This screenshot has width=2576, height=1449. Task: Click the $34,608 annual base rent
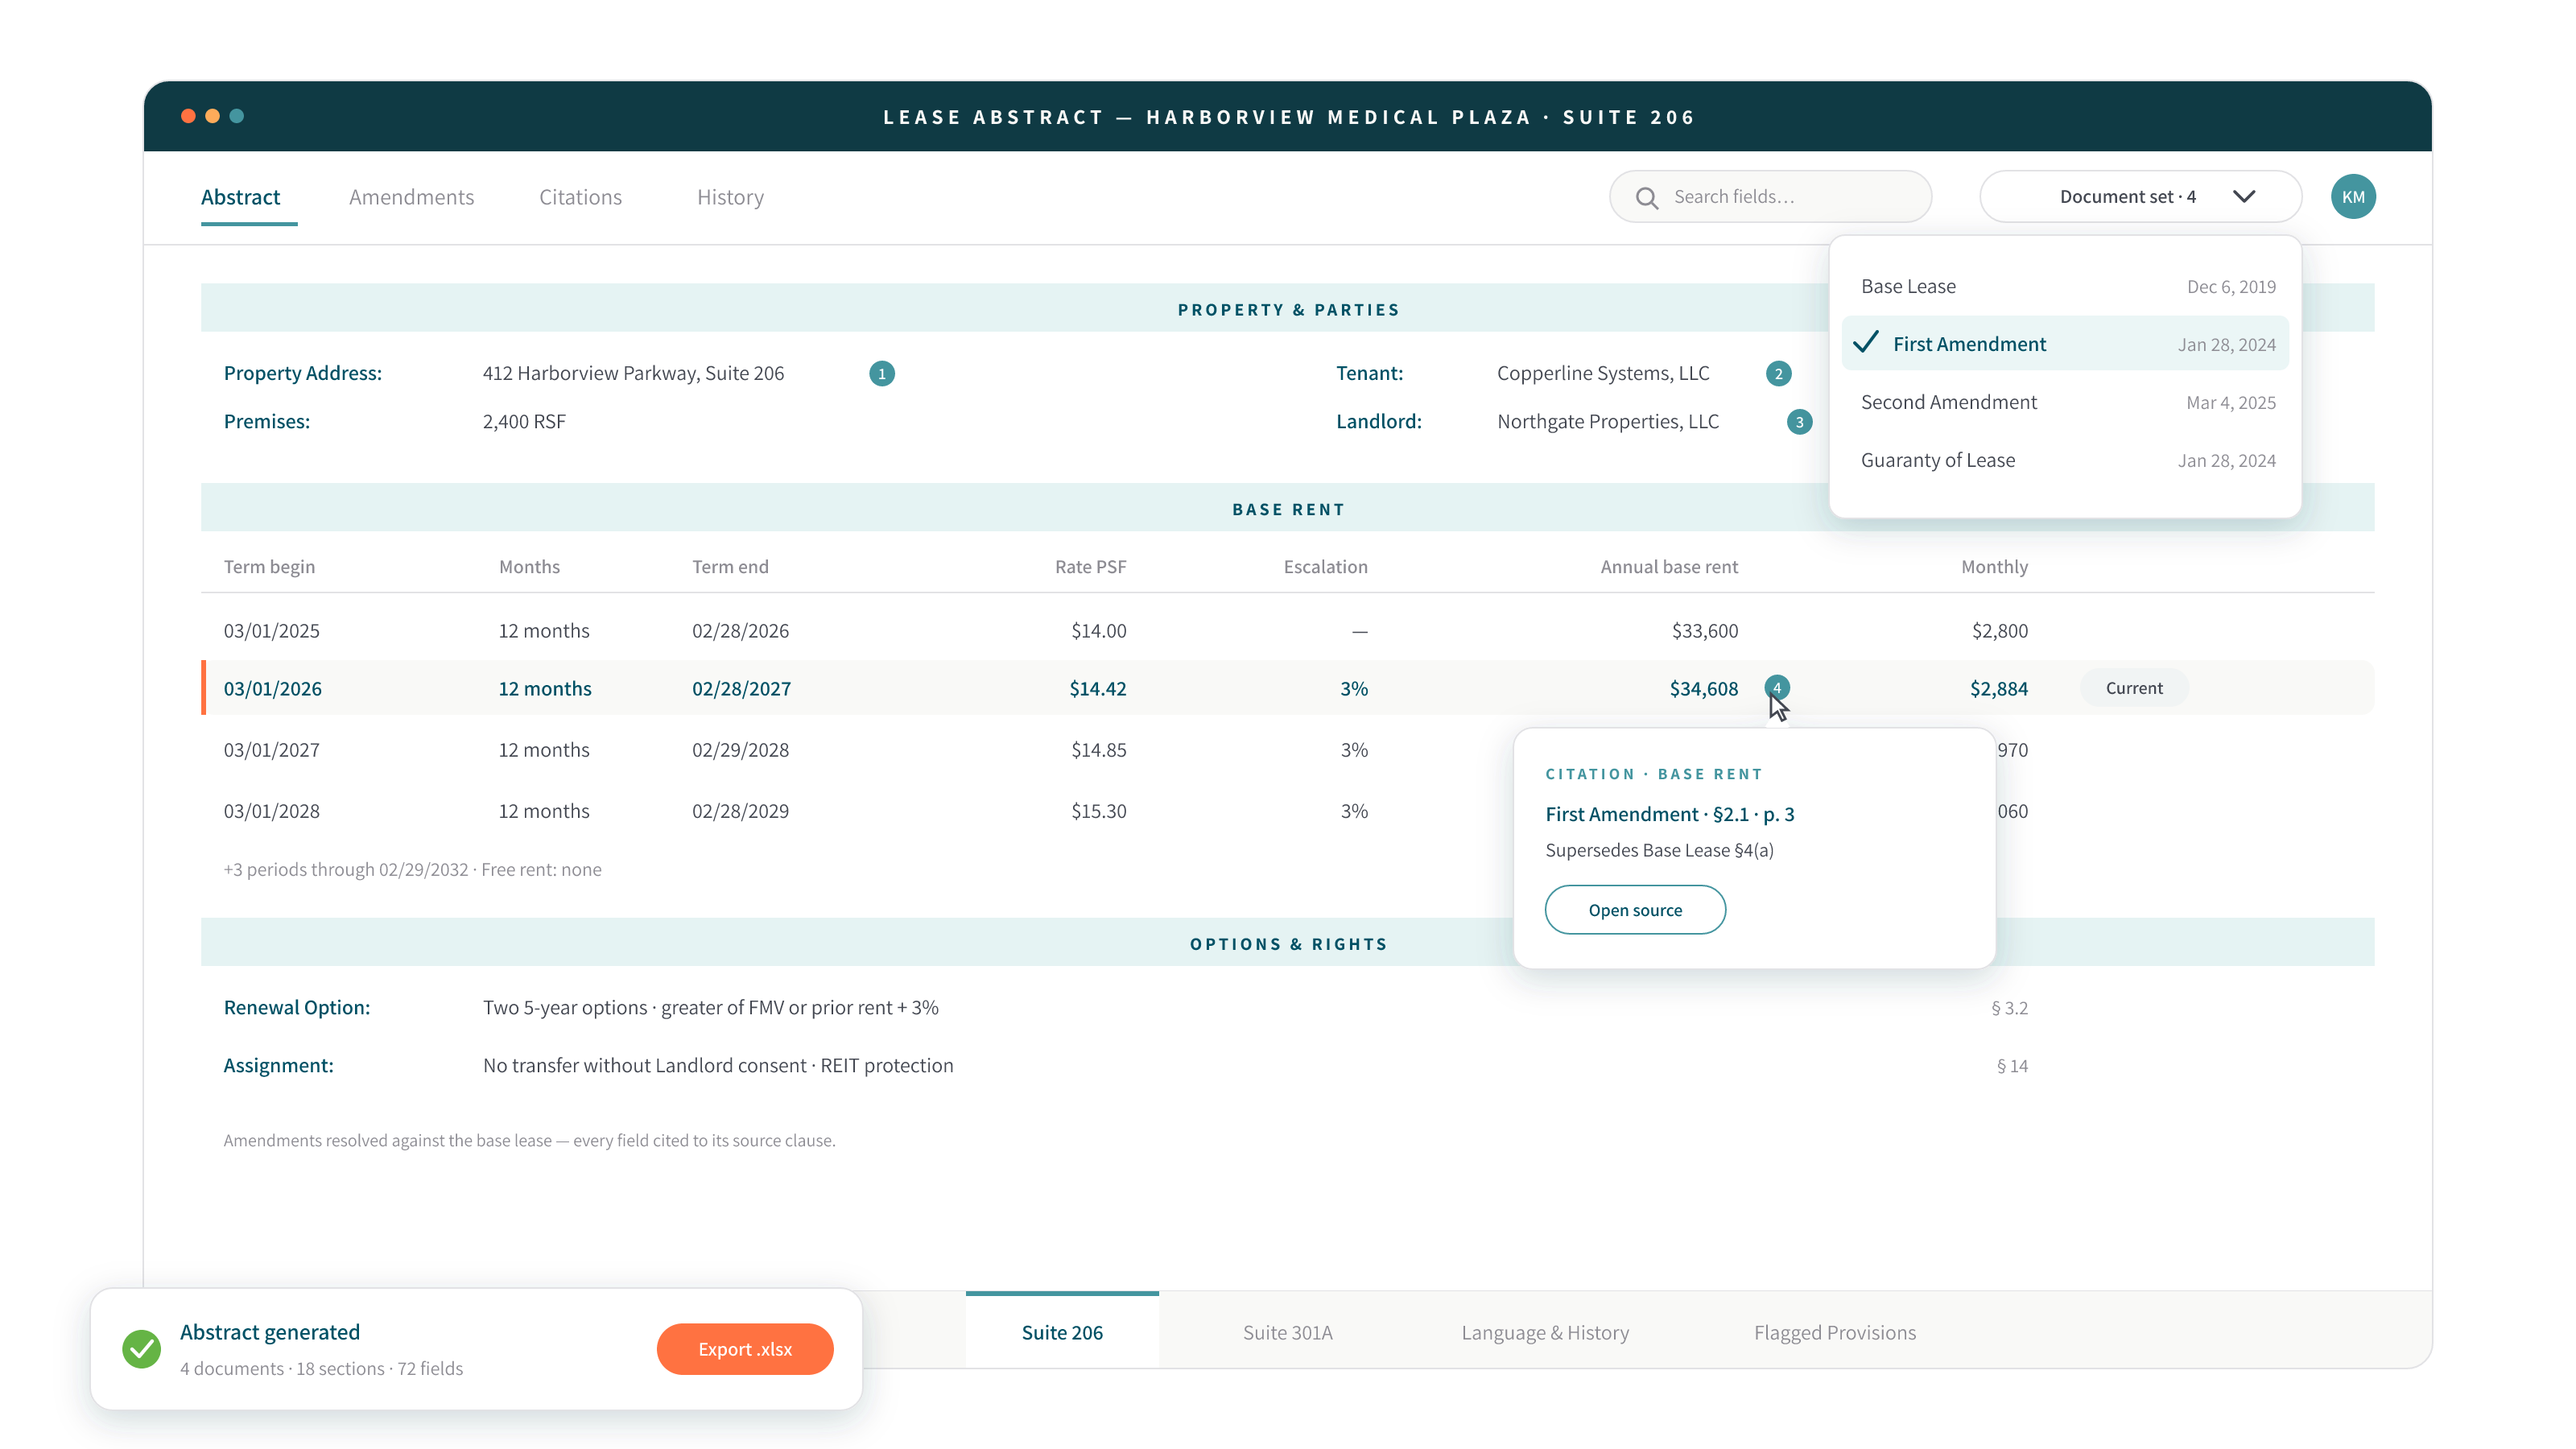pos(1704,689)
